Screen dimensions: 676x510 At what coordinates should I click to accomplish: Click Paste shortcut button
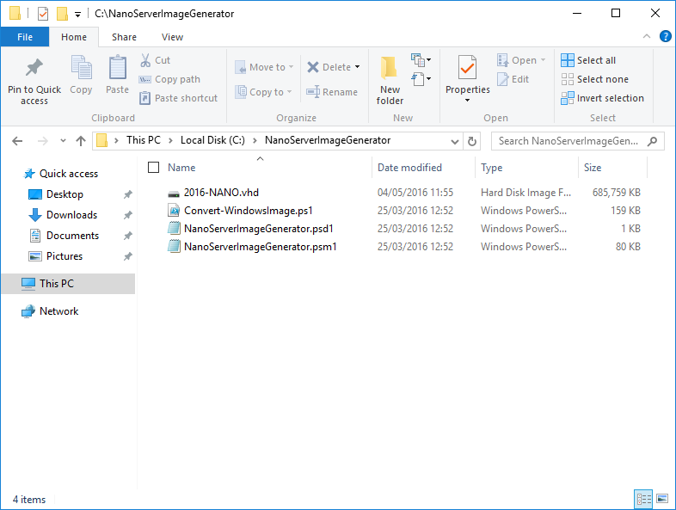click(178, 98)
